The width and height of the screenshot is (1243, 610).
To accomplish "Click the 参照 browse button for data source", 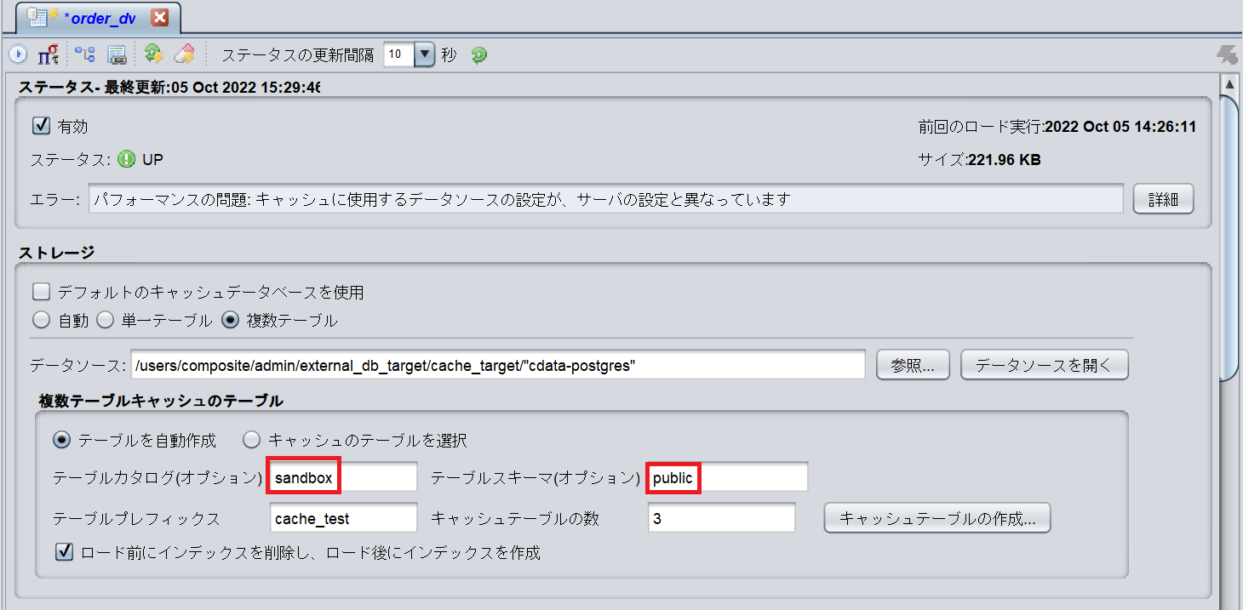I will (913, 364).
